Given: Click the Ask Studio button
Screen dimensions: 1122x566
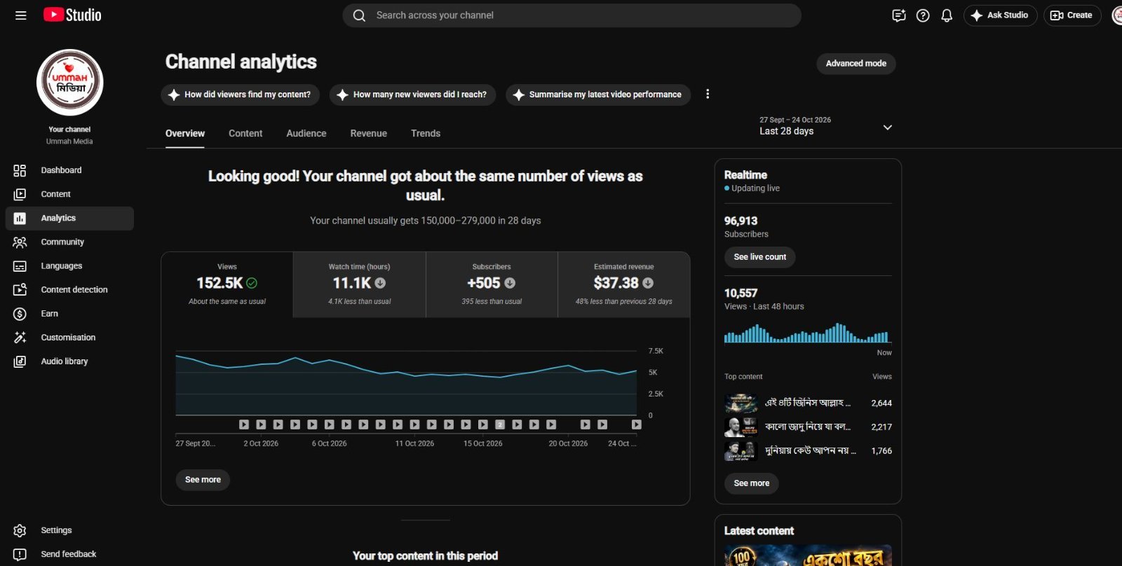Looking at the screenshot, I should click(1000, 15).
